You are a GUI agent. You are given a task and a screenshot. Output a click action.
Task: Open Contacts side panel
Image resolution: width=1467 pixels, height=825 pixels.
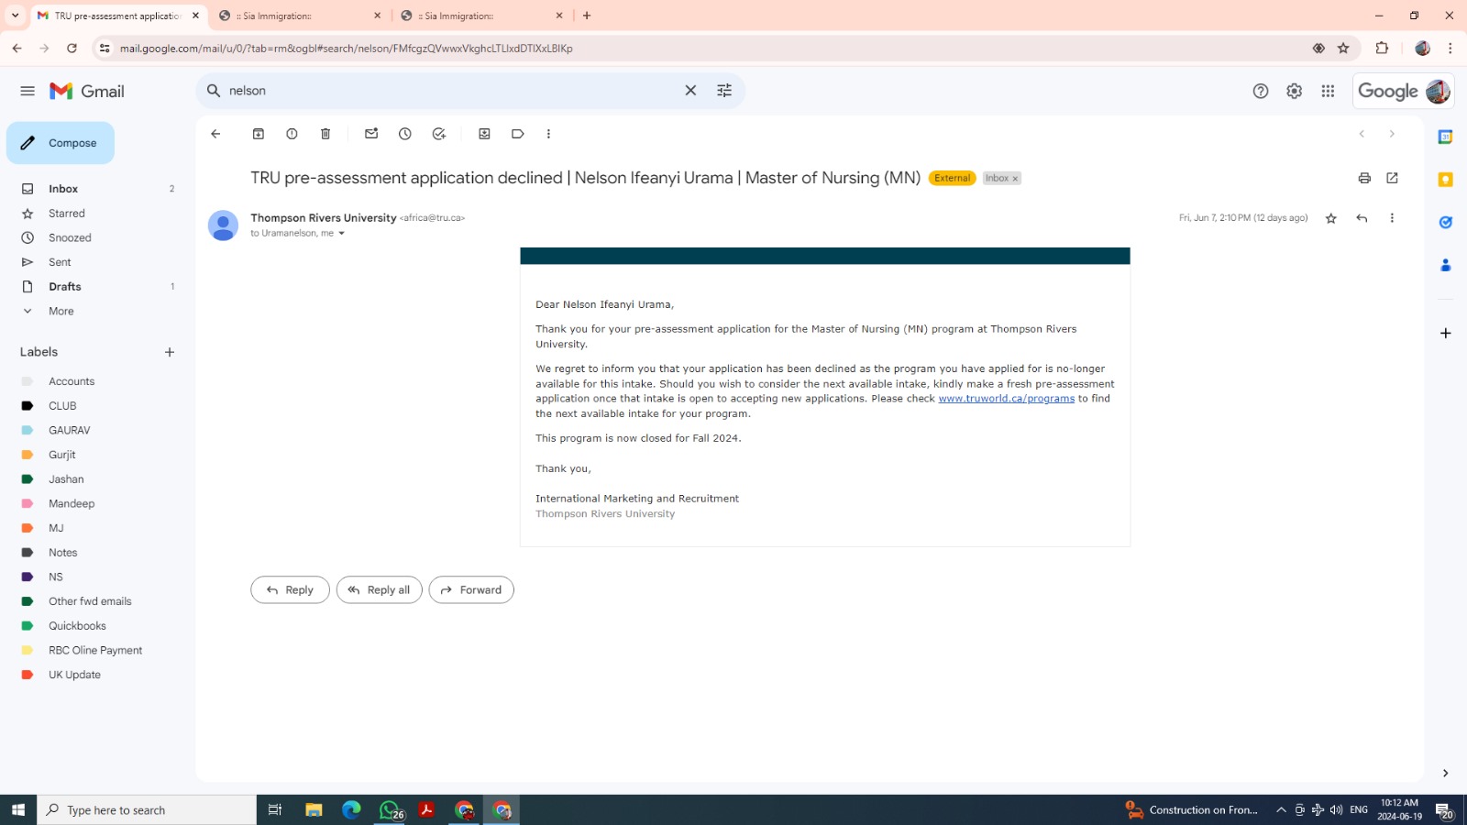pos(1445,265)
